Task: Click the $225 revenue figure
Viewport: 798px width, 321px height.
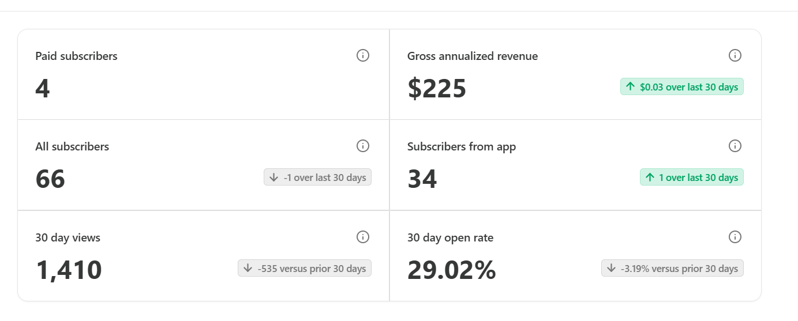Action: pos(437,88)
